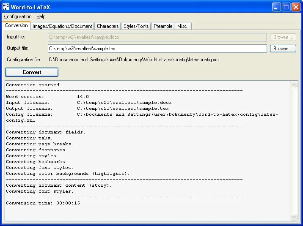303x226 pixels.
Task: Open the Misc tab
Action: (x=182, y=26)
